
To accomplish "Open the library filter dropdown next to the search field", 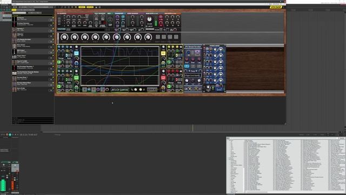I will (x=35, y=13).
